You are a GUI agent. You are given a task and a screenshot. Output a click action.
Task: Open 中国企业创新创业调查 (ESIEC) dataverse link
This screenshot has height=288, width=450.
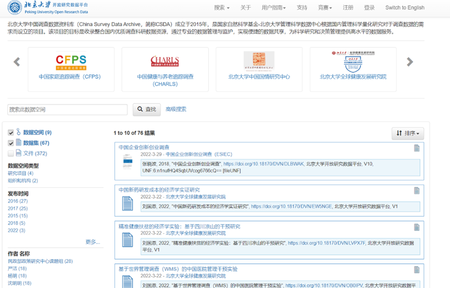tap(199, 154)
